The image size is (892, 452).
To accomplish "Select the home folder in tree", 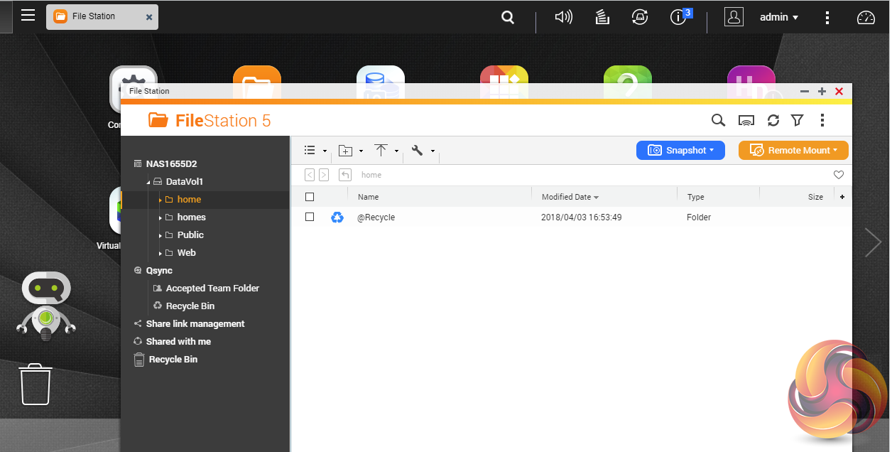I will pos(189,200).
